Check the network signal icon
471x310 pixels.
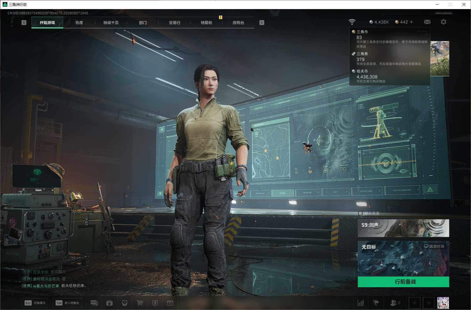(x=352, y=22)
